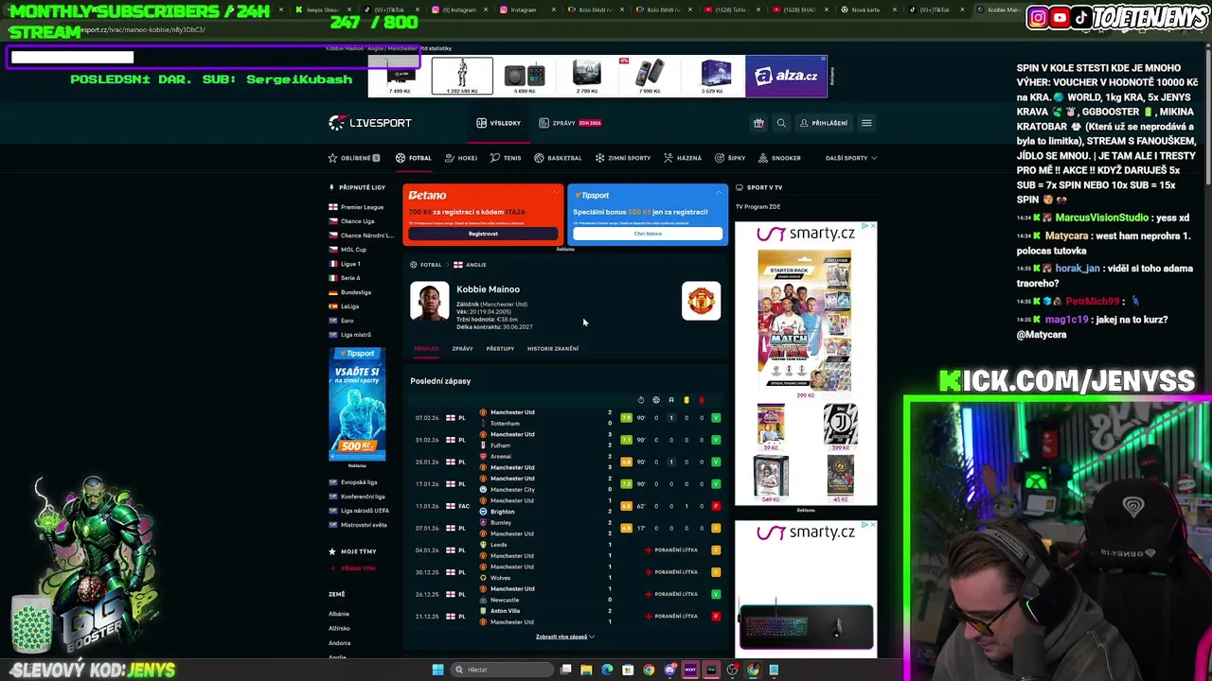Click rating 7.9 badge on 07.02.26 row
The height and width of the screenshot is (681, 1212).
click(626, 418)
